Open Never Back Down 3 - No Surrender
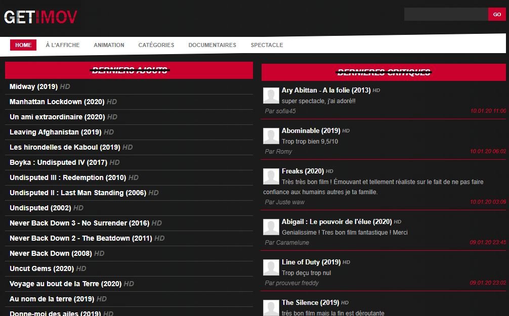Viewport: 509px width, 316px height. [x=79, y=223]
